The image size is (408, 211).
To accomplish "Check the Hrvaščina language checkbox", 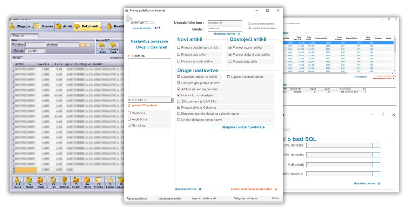I will pos(129,113).
